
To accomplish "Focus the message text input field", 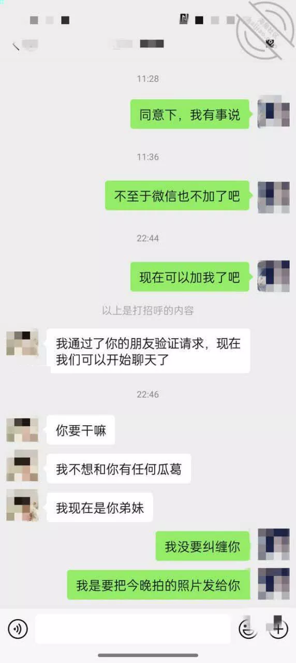I will click(132, 629).
